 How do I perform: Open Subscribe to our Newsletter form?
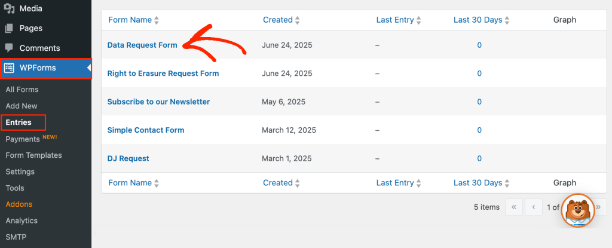coord(158,102)
